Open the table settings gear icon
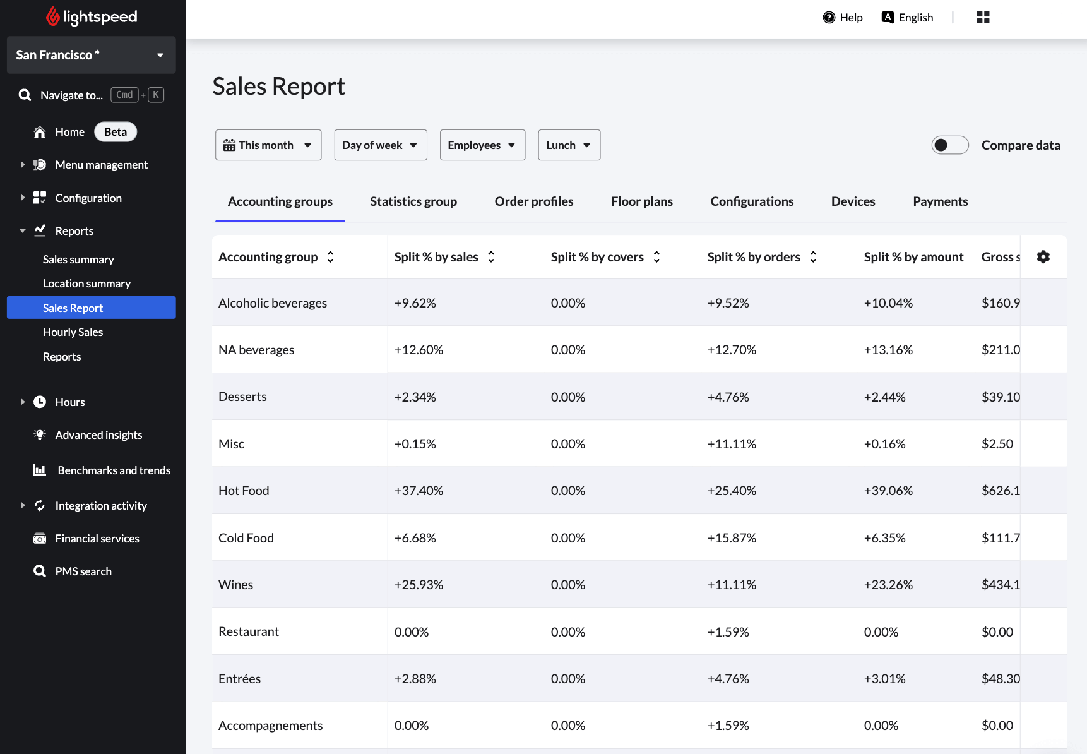1087x754 pixels. 1043,257
